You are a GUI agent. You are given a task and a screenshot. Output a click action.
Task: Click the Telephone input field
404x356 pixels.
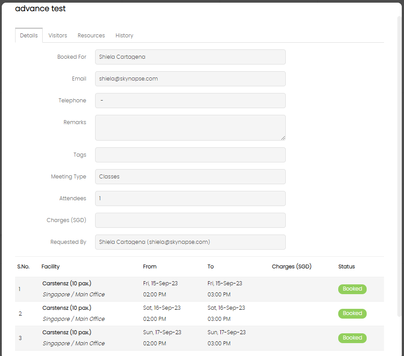(190, 101)
